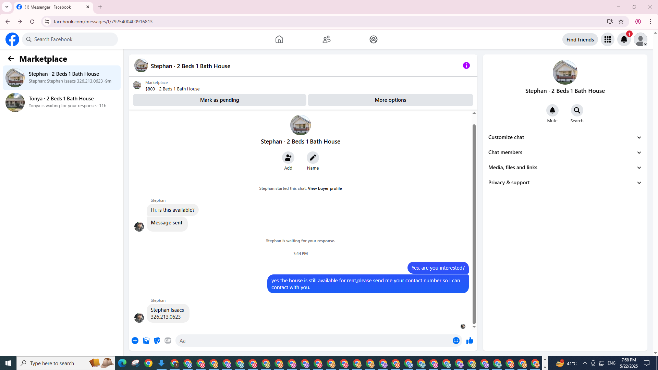Open a new browser tab
658x370 pixels.
point(100,7)
